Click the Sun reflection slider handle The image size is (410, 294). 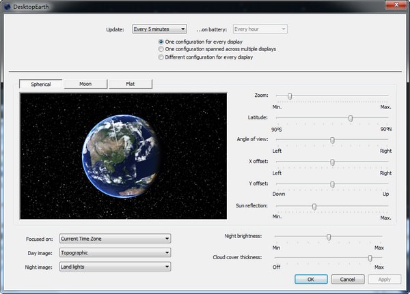(x=314, y=206)
